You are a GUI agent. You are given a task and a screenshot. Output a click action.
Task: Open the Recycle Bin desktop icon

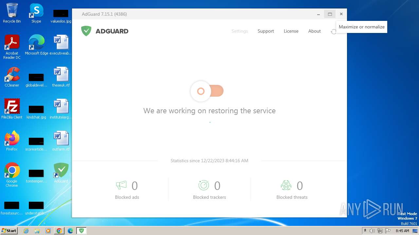coord(12,13)
